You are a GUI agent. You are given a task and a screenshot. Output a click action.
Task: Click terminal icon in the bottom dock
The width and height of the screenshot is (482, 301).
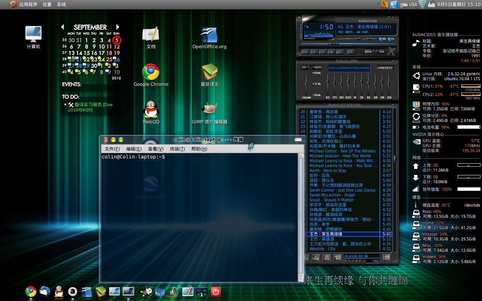point(128,291)
